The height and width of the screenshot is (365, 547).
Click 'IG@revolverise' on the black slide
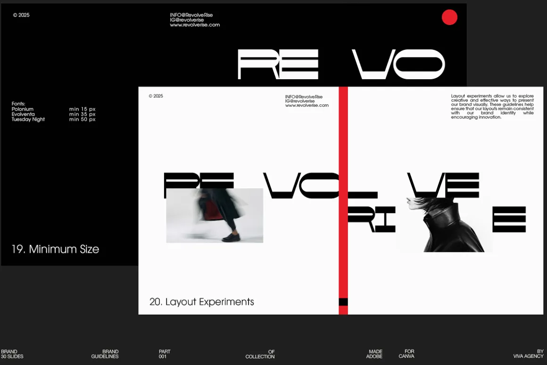tap(187, 20)
